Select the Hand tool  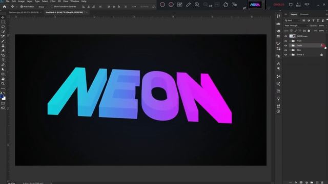coord(3,79)
